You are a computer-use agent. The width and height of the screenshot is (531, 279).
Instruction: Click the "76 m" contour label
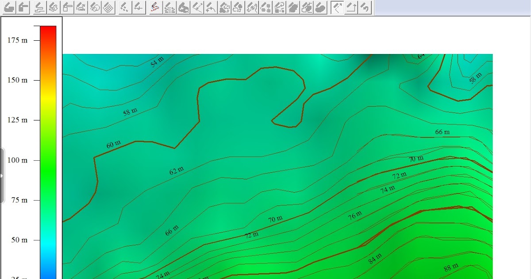coord(355,215)
